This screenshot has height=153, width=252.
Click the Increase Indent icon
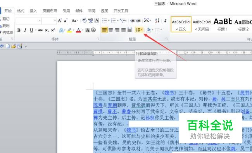pyautogui.click(x=138, y=21)
